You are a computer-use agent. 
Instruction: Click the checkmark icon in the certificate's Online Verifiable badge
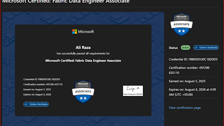click(x=26, y=104)
